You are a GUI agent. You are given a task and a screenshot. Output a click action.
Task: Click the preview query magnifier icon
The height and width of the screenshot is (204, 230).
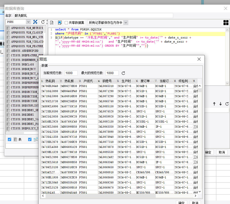coord(52,23)
